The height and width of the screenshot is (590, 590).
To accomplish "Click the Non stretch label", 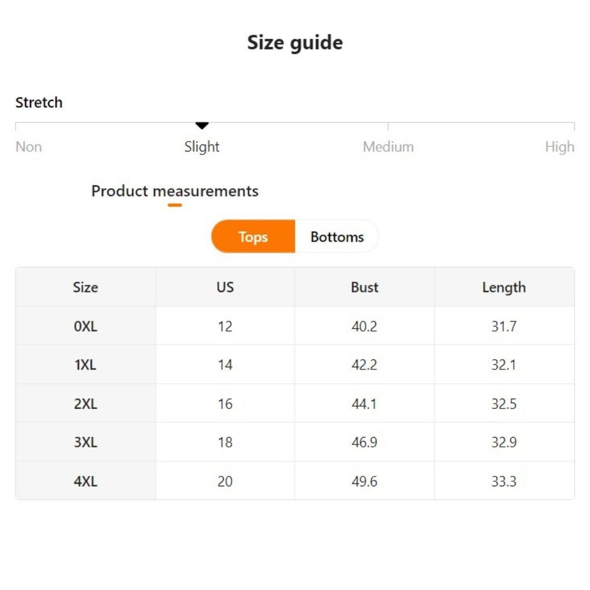I will pos(29,147).
